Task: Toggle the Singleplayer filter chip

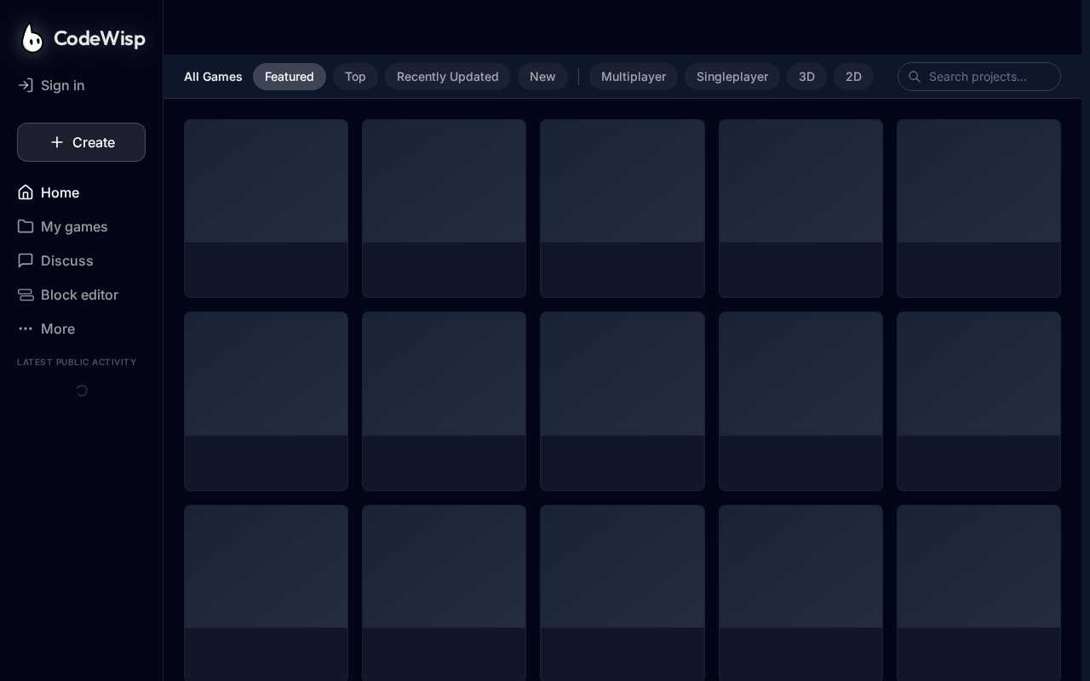Action: coord(731,77)
